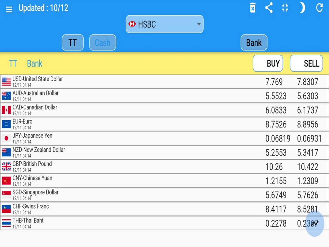Tap the Chinese flag icon
The height and width of the screenshot is (247, 329).
[x=6, y=180]
